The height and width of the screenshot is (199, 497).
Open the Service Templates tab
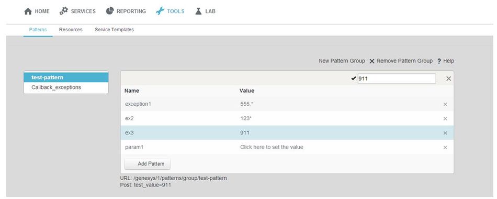pyautogui.click(x=114, y=30)
